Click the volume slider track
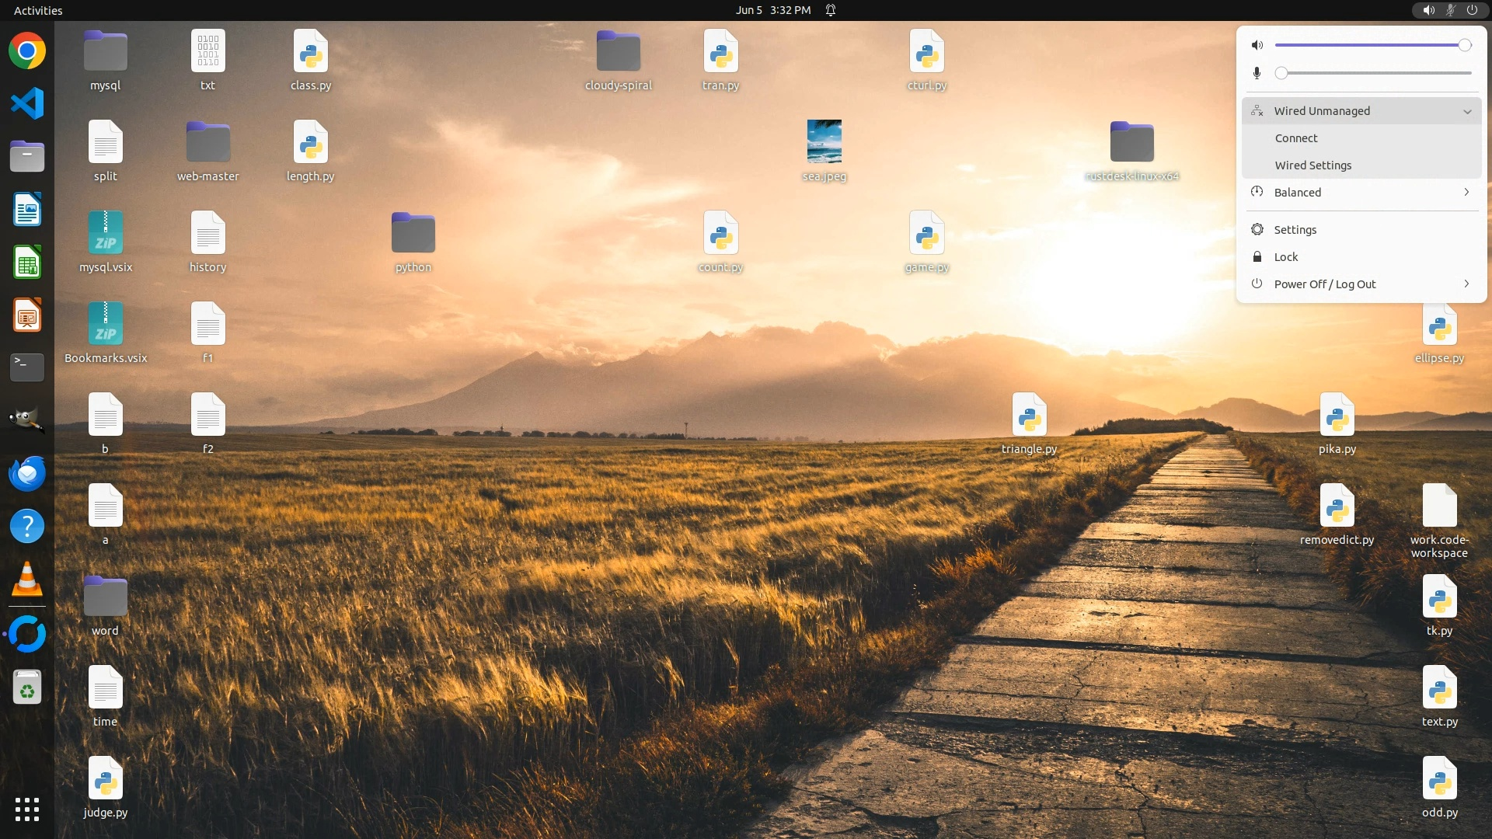The height and width of the screenshot is (839, 1492). [1368, 45]
